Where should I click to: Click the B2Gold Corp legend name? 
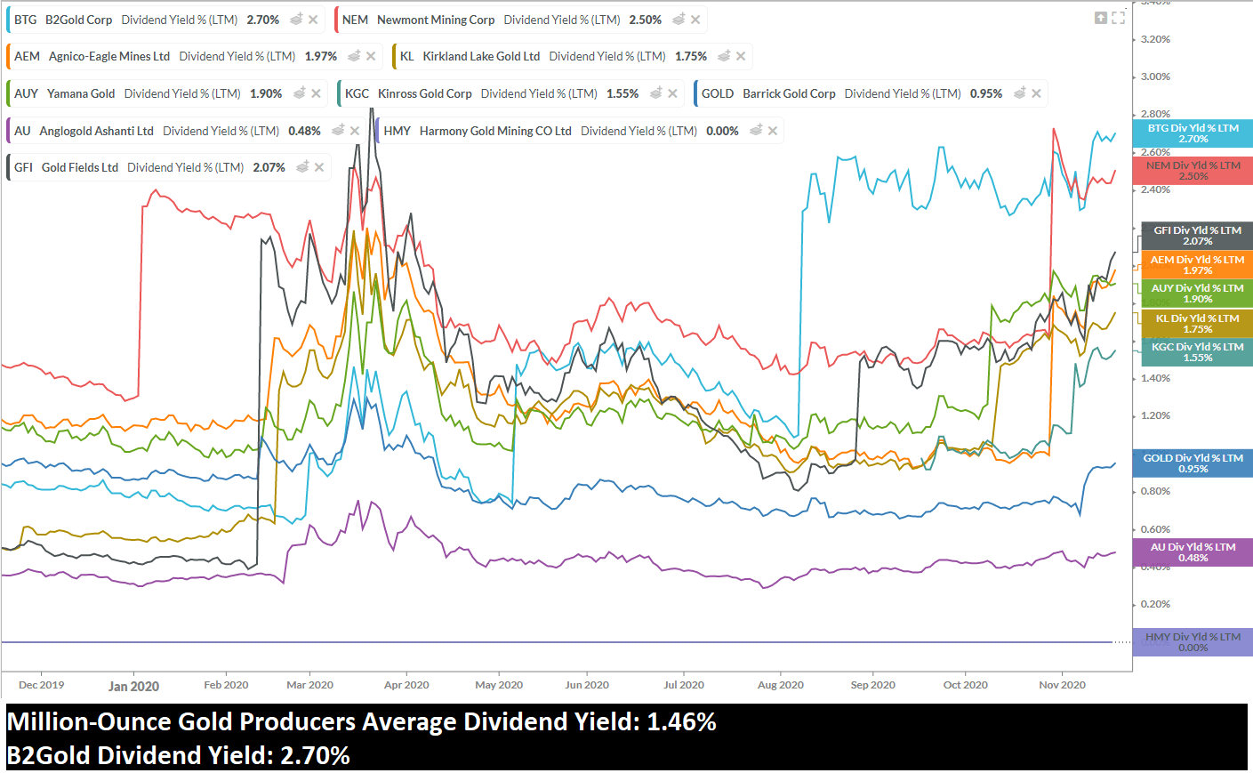click(x=78, y=20)
